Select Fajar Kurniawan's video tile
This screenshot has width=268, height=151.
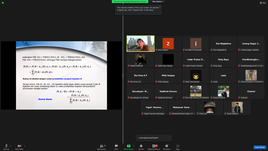click(x=141, y=44)
